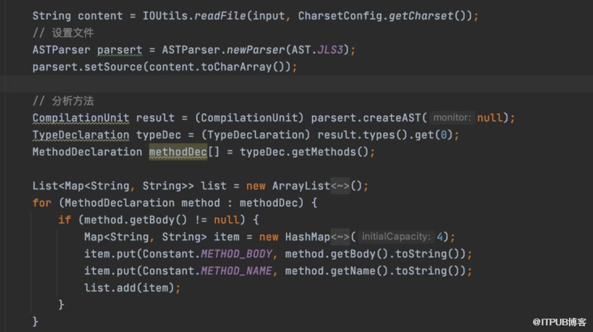
Task: Click the 'monitor:' parameter hint
Action: pyautogui.click(x=452, y=118)
